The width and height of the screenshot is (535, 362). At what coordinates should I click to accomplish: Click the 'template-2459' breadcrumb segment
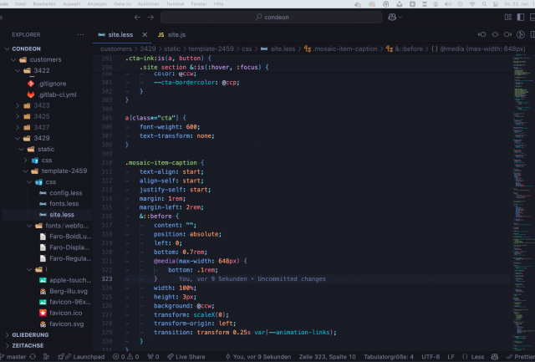[x=211, y=48]
